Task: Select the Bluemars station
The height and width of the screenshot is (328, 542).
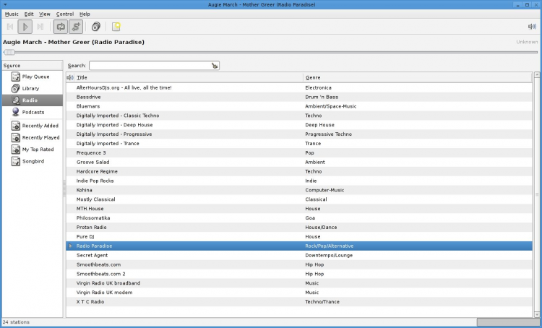Action: coord(88,106)
